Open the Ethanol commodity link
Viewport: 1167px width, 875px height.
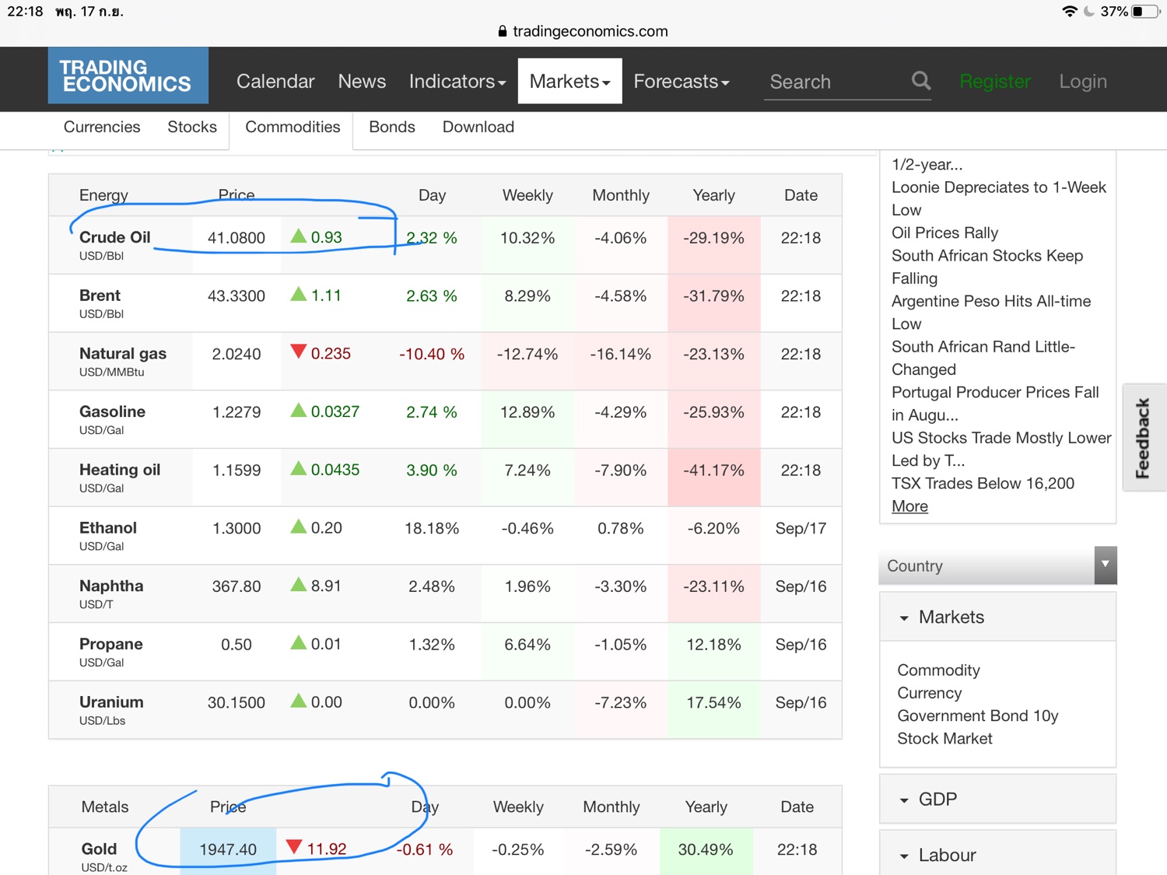click(x=108, y=528)
